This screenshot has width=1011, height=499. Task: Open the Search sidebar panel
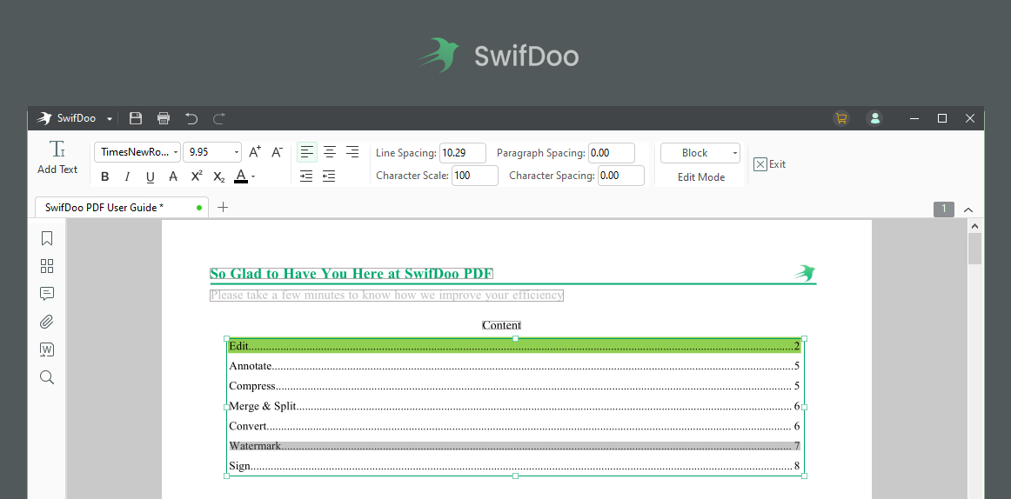coord(46,377)
